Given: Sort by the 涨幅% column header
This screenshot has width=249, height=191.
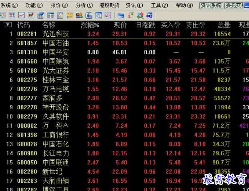Looking at the screenshot, I should 90,25.
